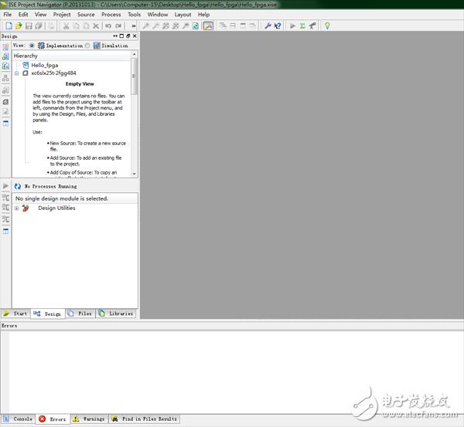Image resolution: width=464 pixels, height=427 pixels.
Task: Switch to the Libraries tab
Action: tap(116, 313)
